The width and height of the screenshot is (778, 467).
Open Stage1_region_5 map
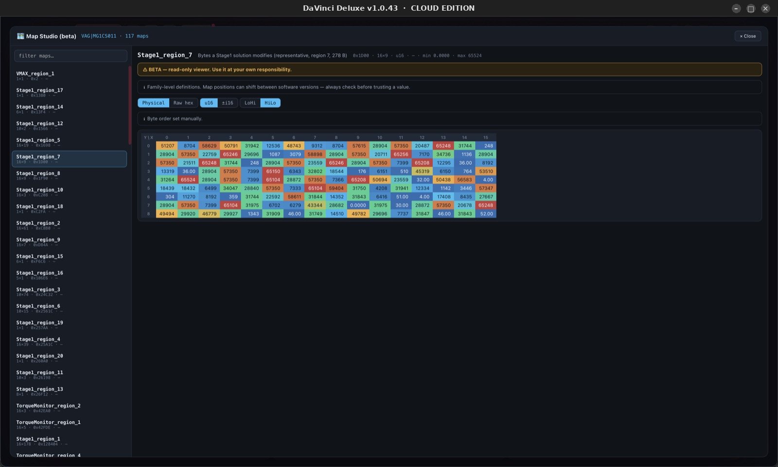pyautogui.click(x=70, y=142)
